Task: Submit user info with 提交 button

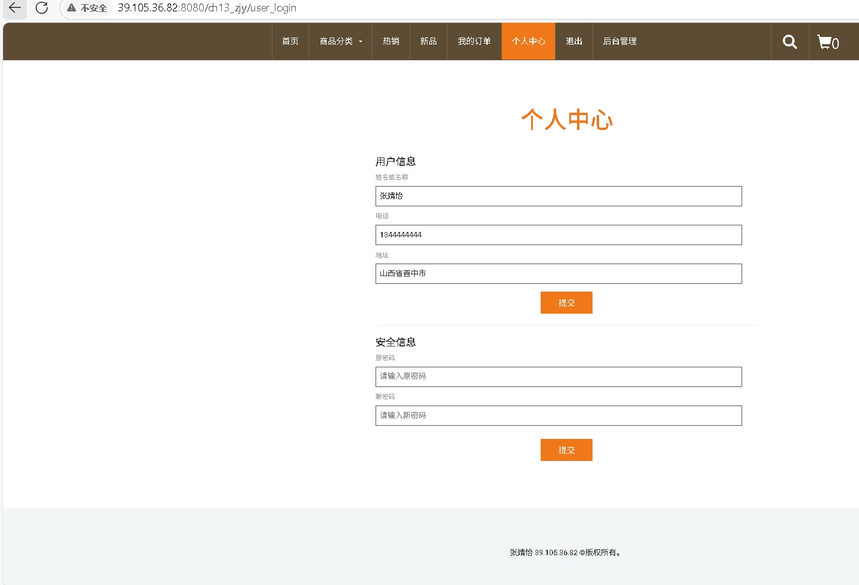Action: (566, 303)
